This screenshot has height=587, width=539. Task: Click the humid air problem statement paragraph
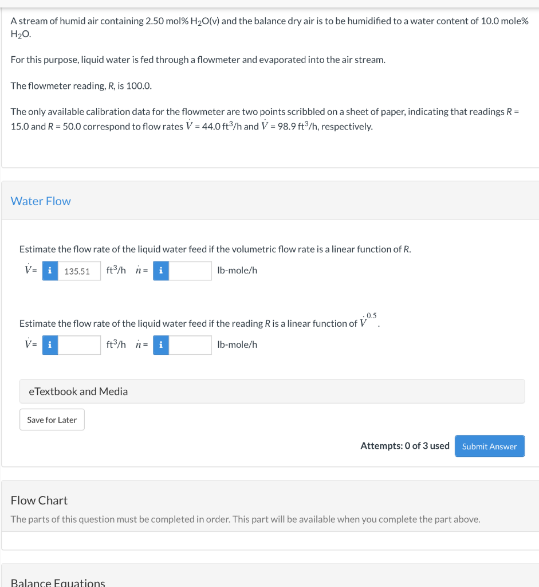[269, 28]
